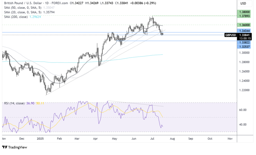256x155 pixels.
Task: Click the SMA (20, close, 0, SMA, 5) legend
Action: coord(23,12)
